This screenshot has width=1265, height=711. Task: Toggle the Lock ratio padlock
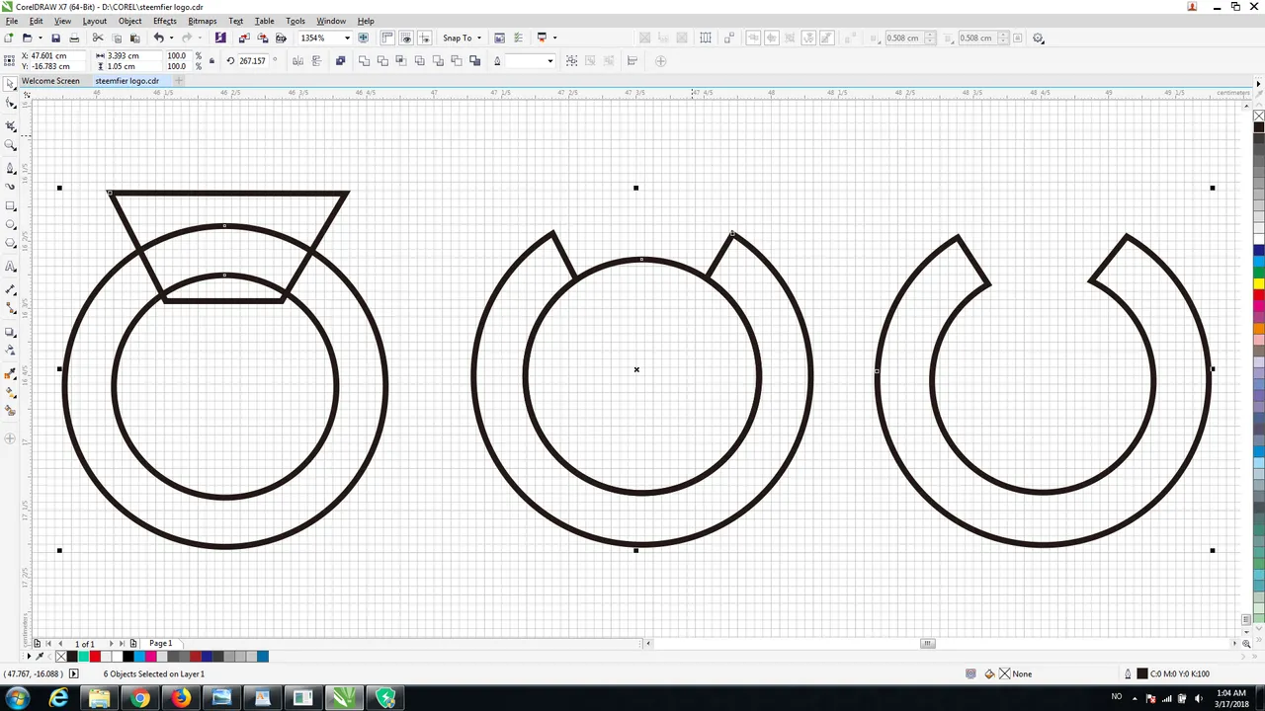(x=211, y=60)
